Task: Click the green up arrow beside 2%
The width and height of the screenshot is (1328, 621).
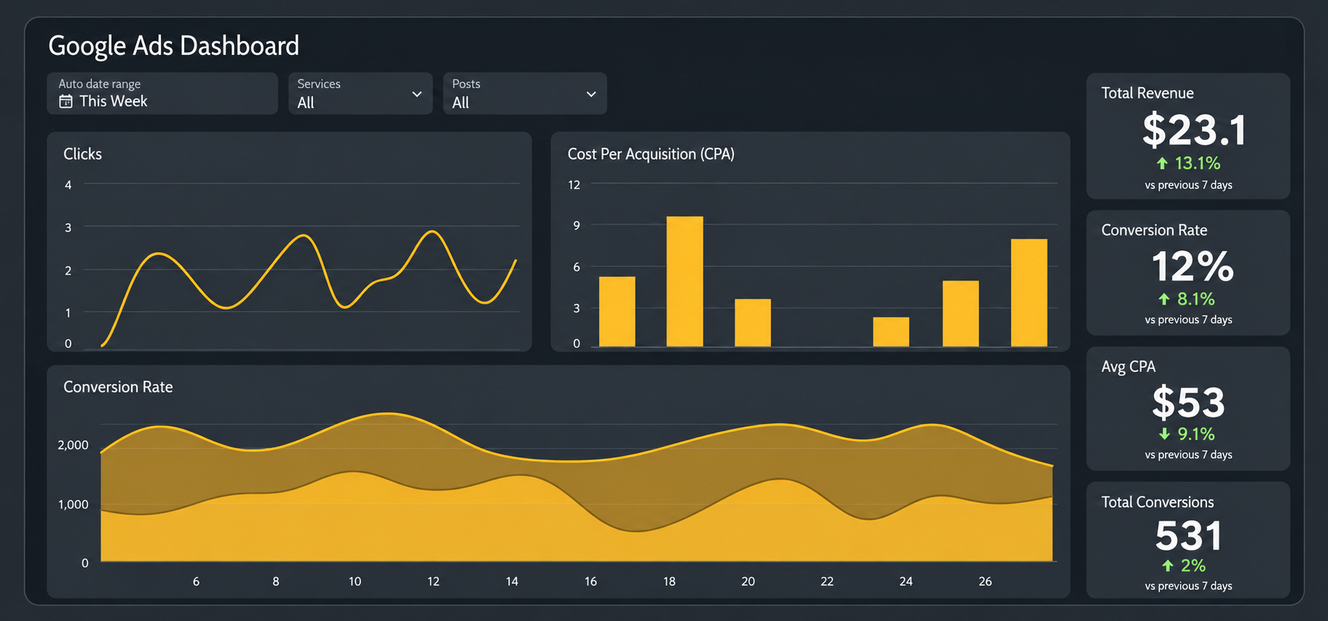Action: (x=1167, y=565)
